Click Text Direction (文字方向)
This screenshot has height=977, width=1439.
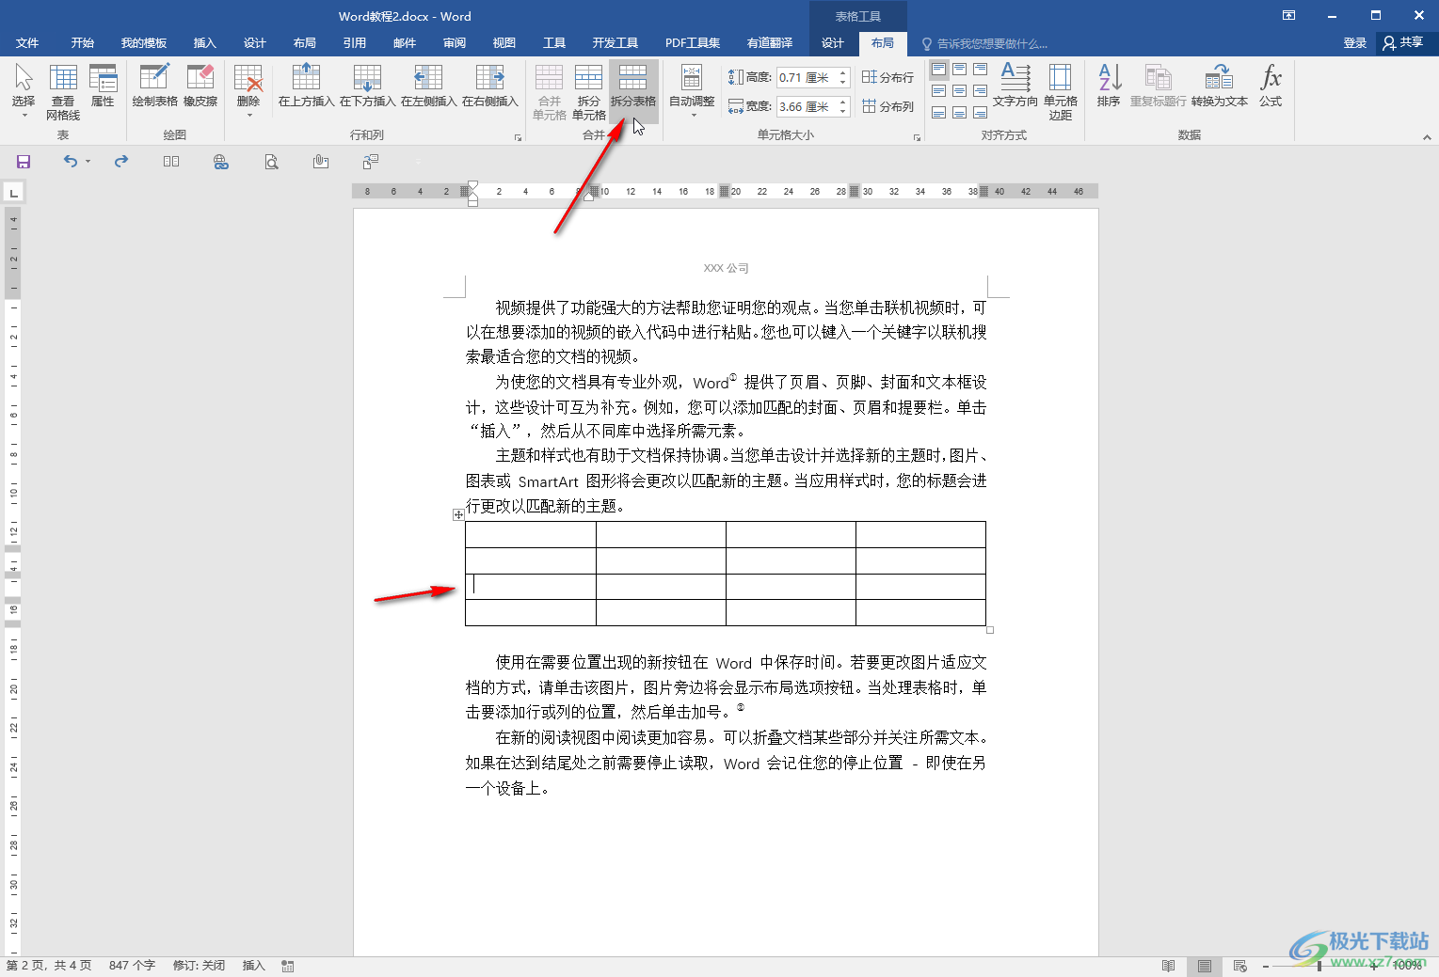pos(1015,86)
